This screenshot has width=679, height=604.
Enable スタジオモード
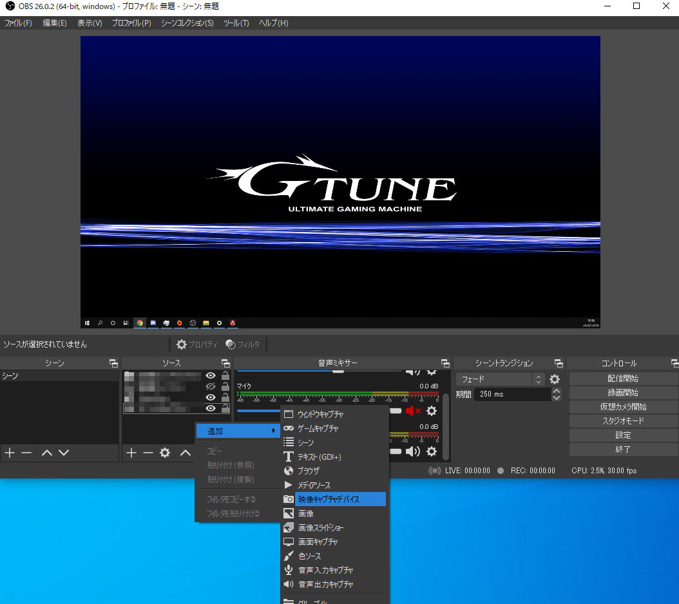click(623, 421)
